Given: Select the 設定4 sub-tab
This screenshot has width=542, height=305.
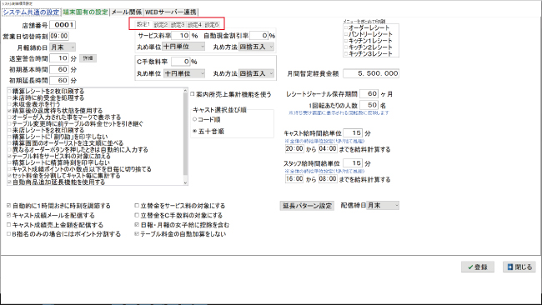Looking at the screenshot, I should pos(194,24).
